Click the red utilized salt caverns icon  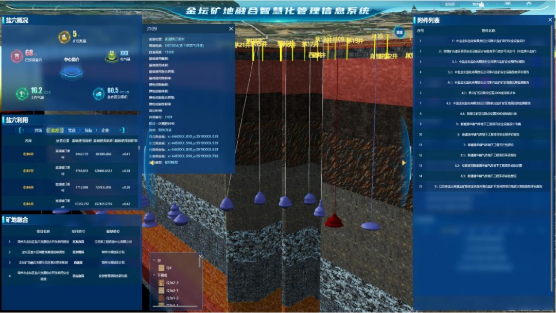pos(17,55)
